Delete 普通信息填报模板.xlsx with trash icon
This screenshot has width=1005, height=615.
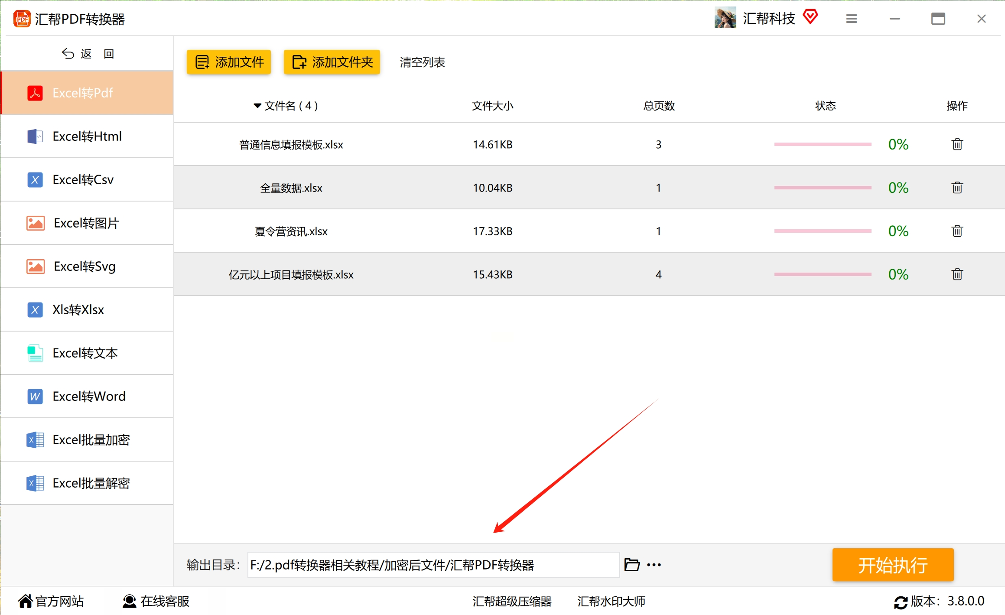coord(957,144)
